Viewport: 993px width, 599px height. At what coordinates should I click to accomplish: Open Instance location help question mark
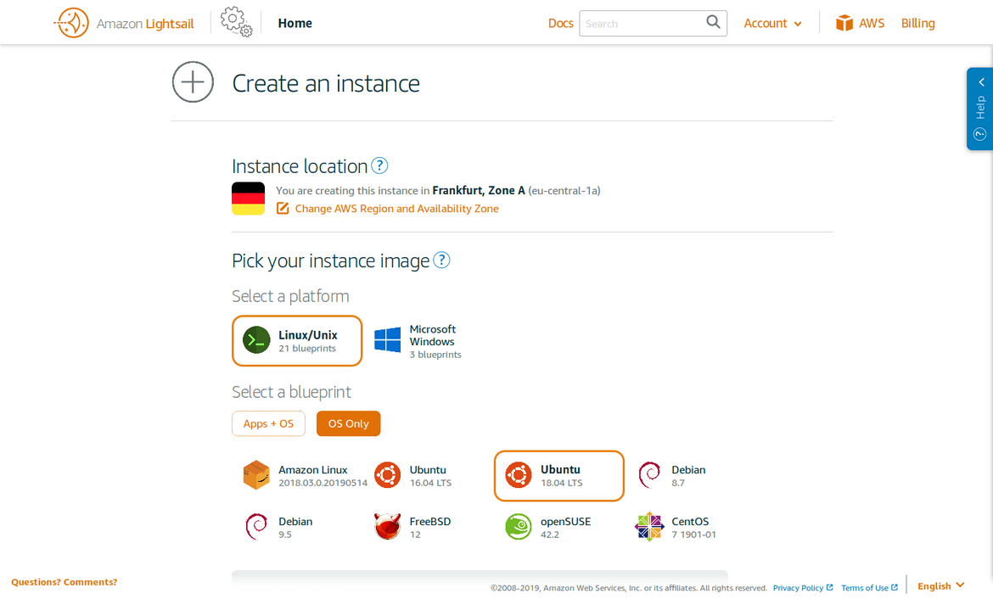tap(379, 165)
